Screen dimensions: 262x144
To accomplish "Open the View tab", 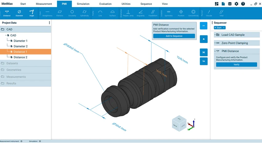I will point(165,4).
